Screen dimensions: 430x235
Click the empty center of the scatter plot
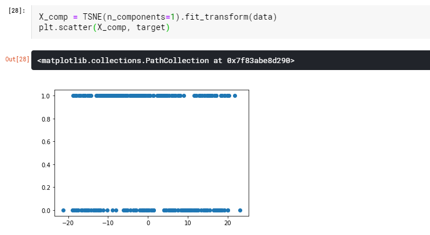152,153
